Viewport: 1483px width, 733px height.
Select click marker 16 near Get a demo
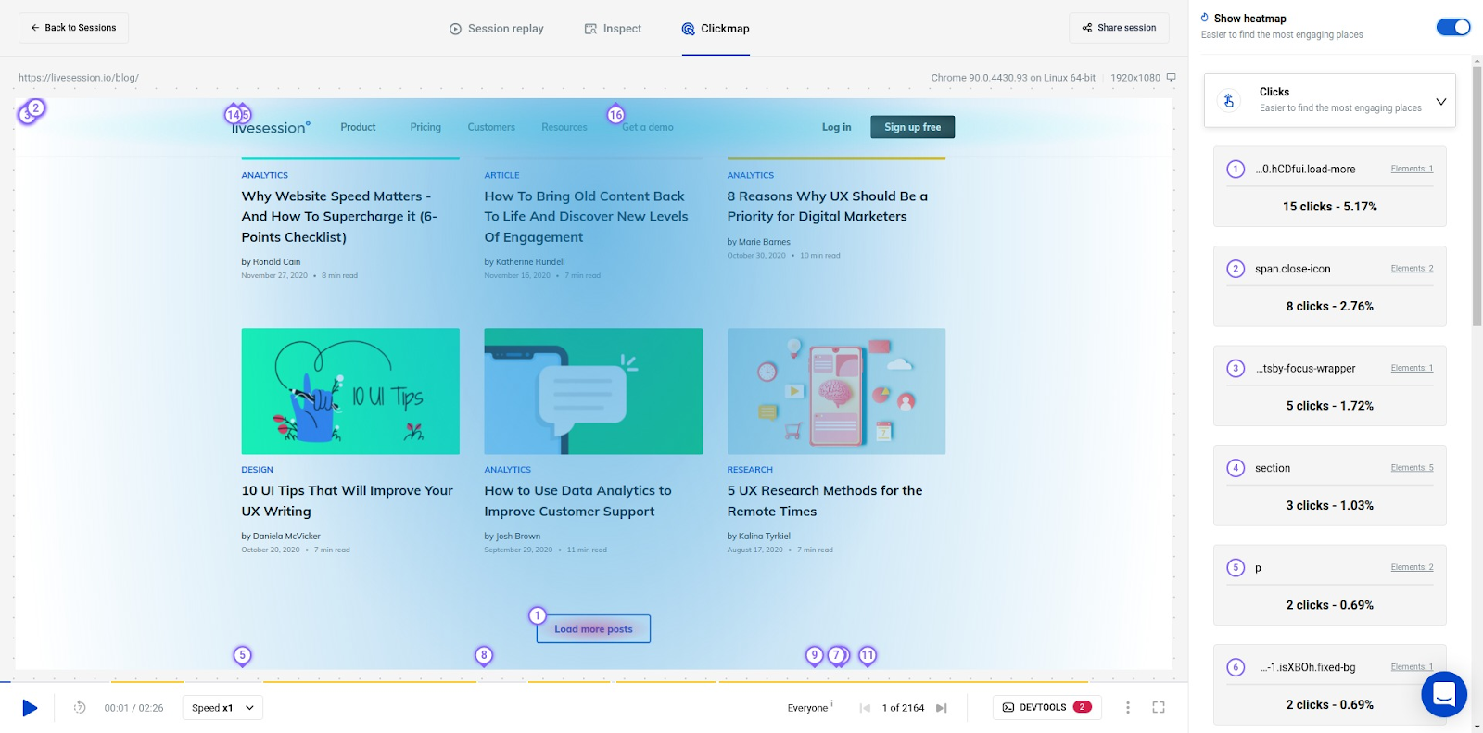[616, 115]
